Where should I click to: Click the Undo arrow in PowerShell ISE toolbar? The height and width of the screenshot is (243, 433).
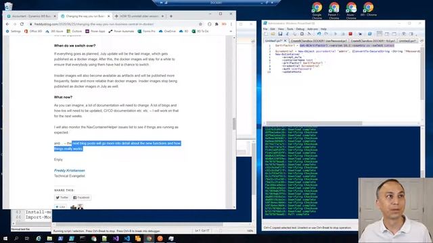[x=319, y=34]
